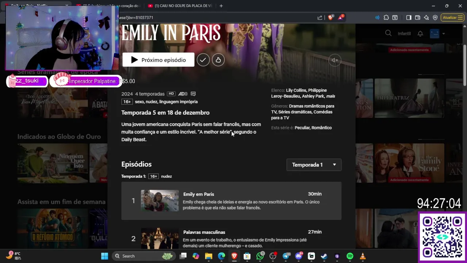The height and width of the screenshot is (263, 467).
Task: Open the tab search icon
Action: point(395,18)
